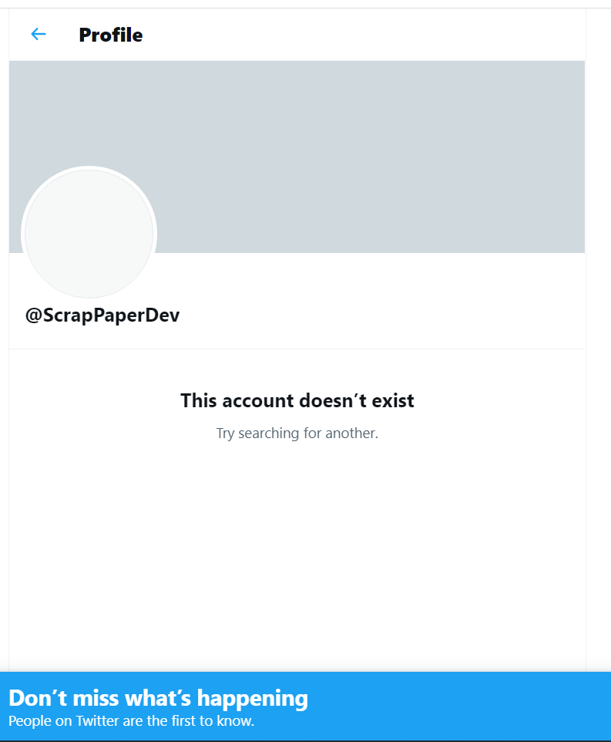
Task: Select the gray header banner image
Action: click(297, 156)
